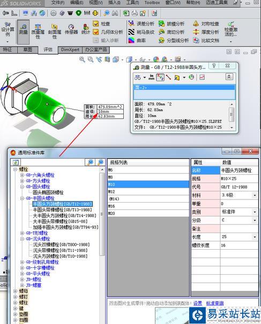The image size is (261, 324).
Task: Click point-to-point red line icon in Measure dialog
Action: [168, 78]
